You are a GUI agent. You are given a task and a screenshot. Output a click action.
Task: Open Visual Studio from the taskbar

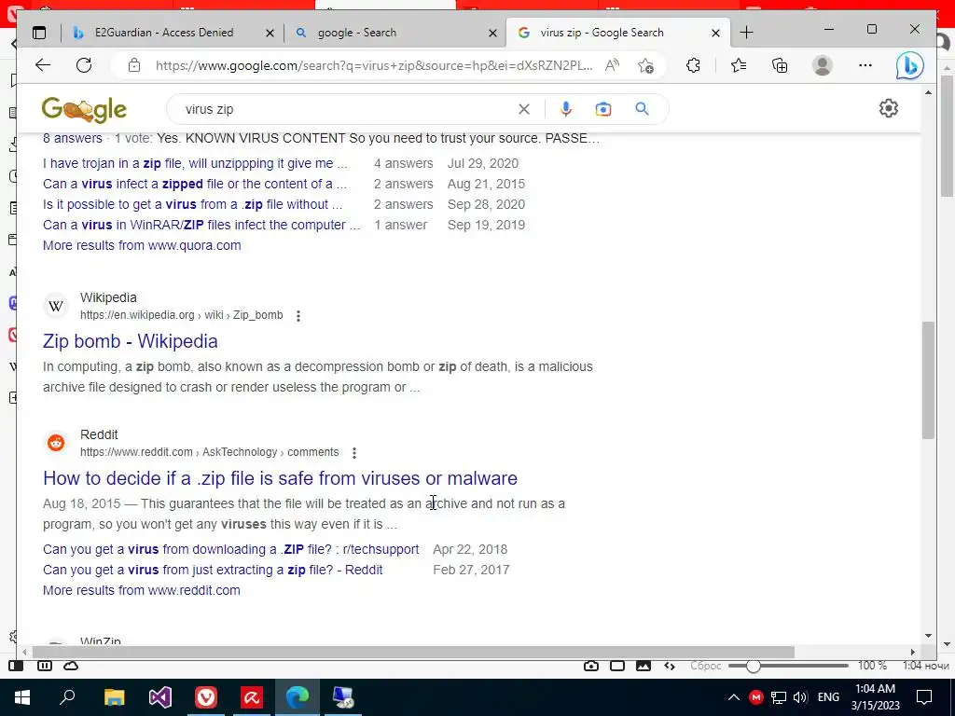click(x=160, y=697)
